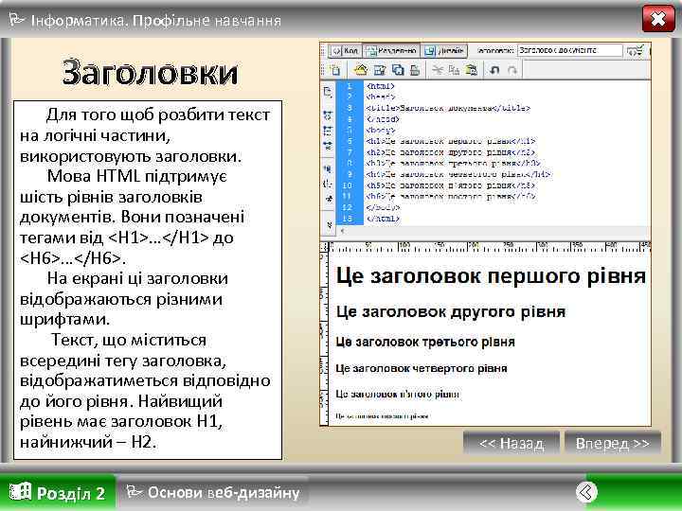The image size is (682, 511).
Task: Click the <h2> code line in editor
Action: click(450, 152)
